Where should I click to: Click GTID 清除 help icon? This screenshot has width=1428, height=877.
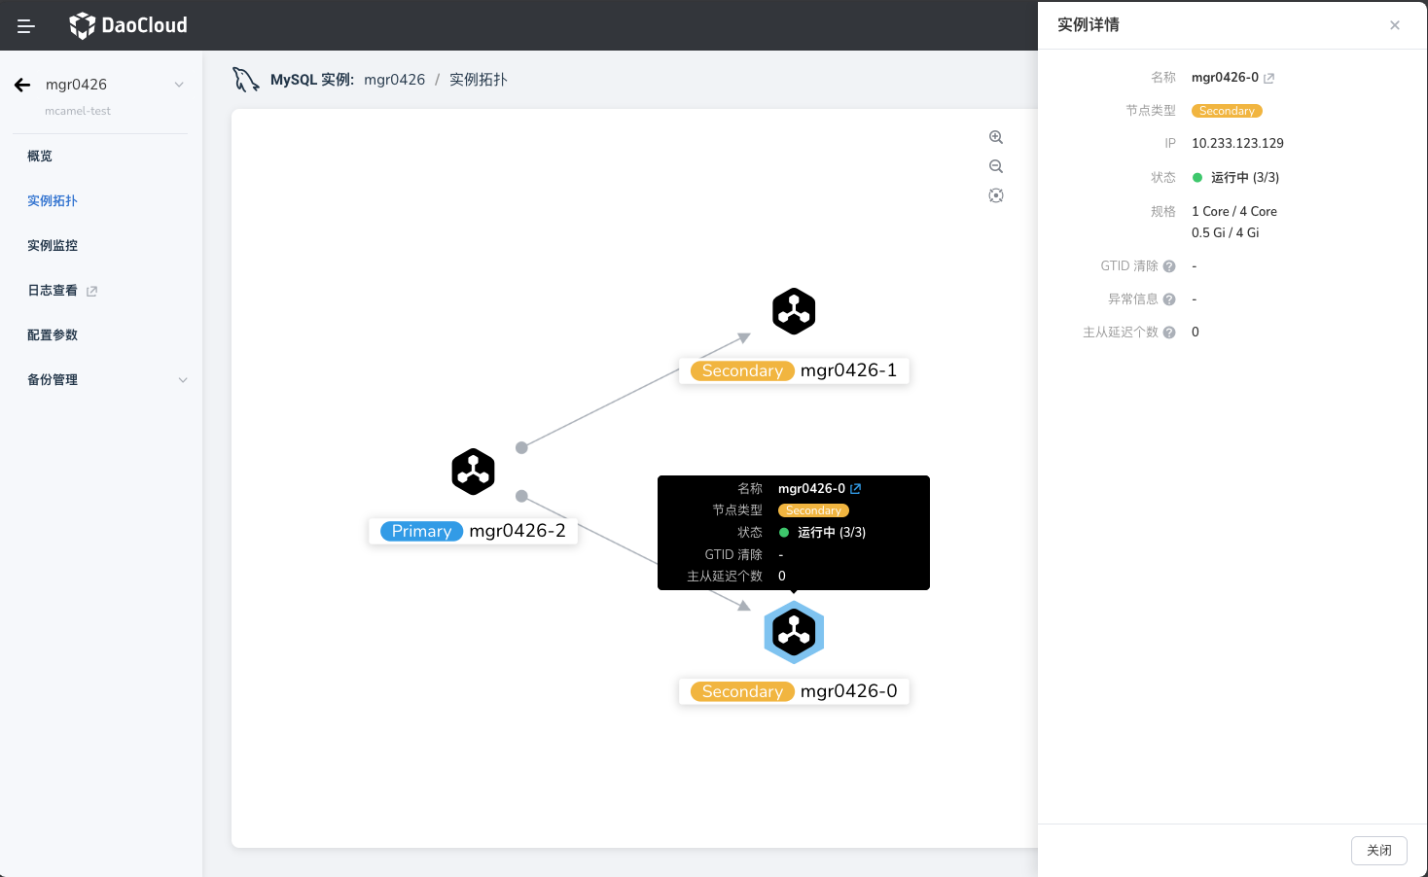point(1169,266)
